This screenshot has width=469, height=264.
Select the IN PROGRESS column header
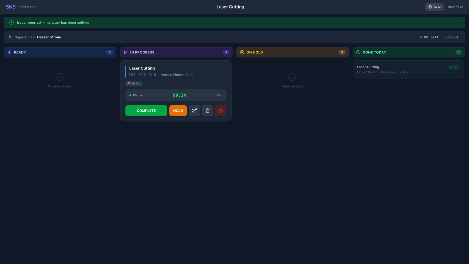[x=176, y=52]
